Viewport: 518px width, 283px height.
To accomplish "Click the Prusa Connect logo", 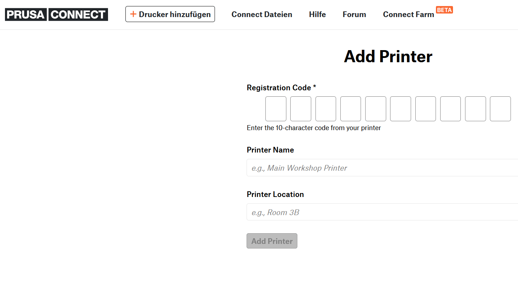I will 56,14.
